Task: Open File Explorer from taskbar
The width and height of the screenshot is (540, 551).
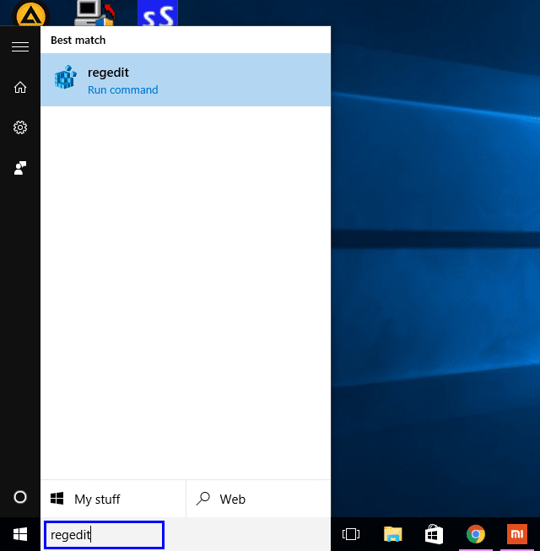Action: tap(393, 534)
